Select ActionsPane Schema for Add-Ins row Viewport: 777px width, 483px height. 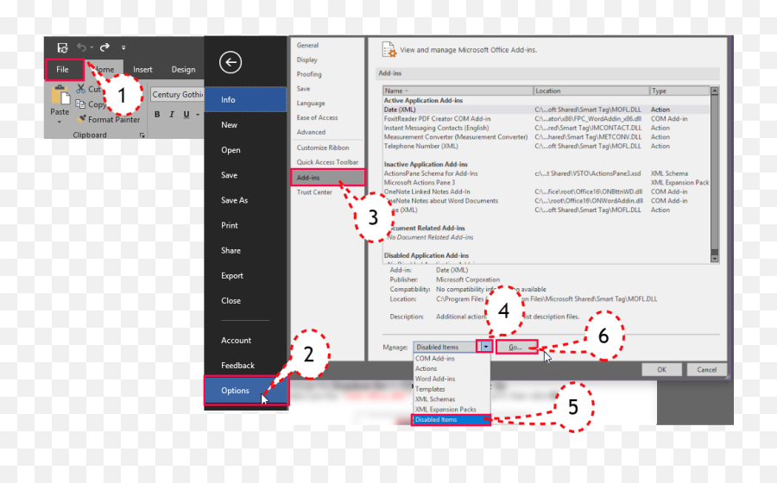pyautogui.click(x=546, y=173)
